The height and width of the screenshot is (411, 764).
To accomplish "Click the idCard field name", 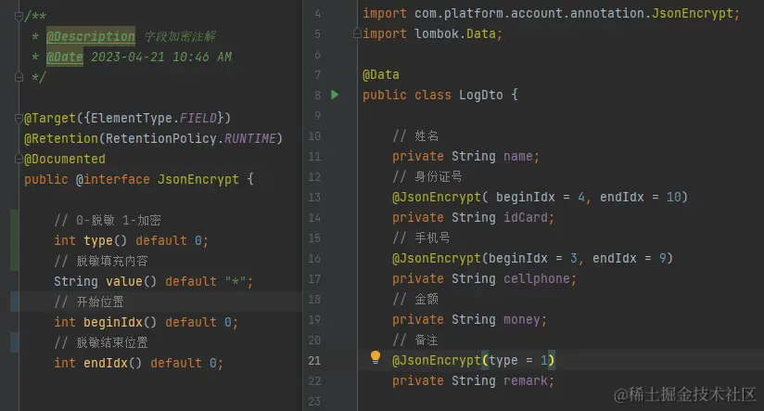I will 525,217.
